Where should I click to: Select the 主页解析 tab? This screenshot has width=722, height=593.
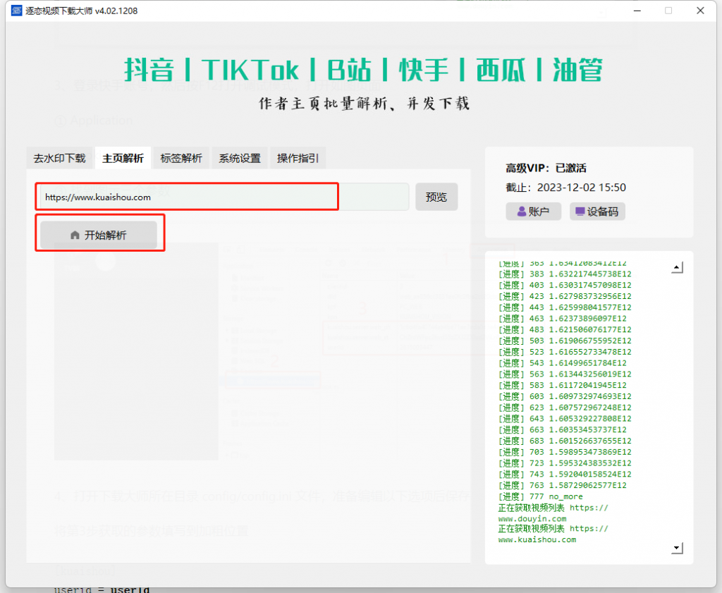[123, 159]
